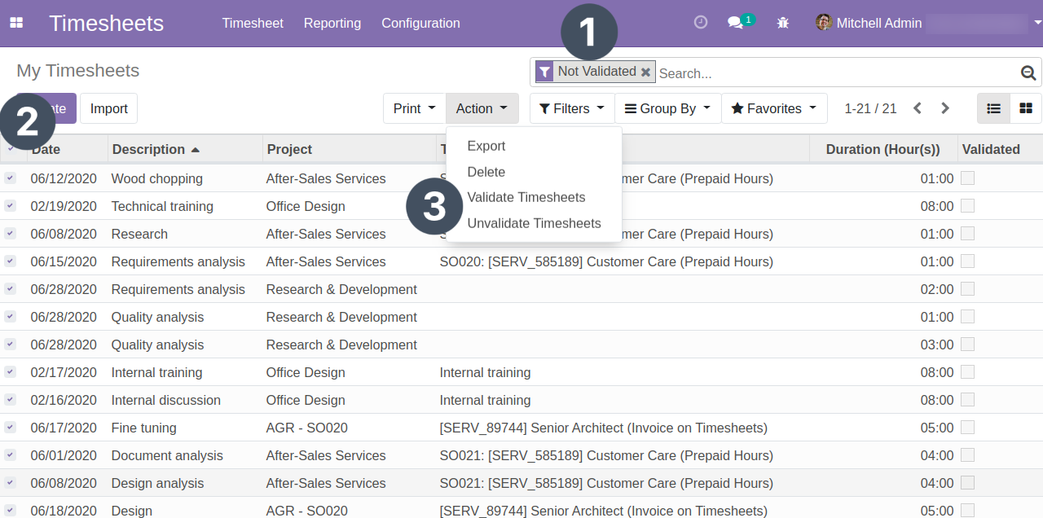The height and width of the screenshot is (518, 1043).
Task: Open the Reporting menu
Action: (x=332, y=23)
